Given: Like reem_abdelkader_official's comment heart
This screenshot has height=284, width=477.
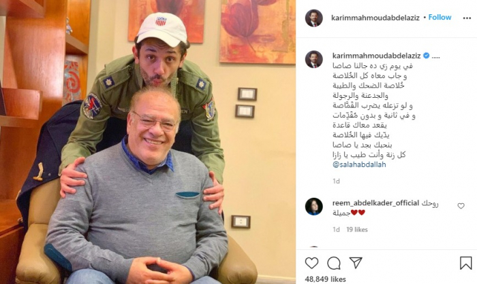Looking at the screenshot, I should [461, 206].
